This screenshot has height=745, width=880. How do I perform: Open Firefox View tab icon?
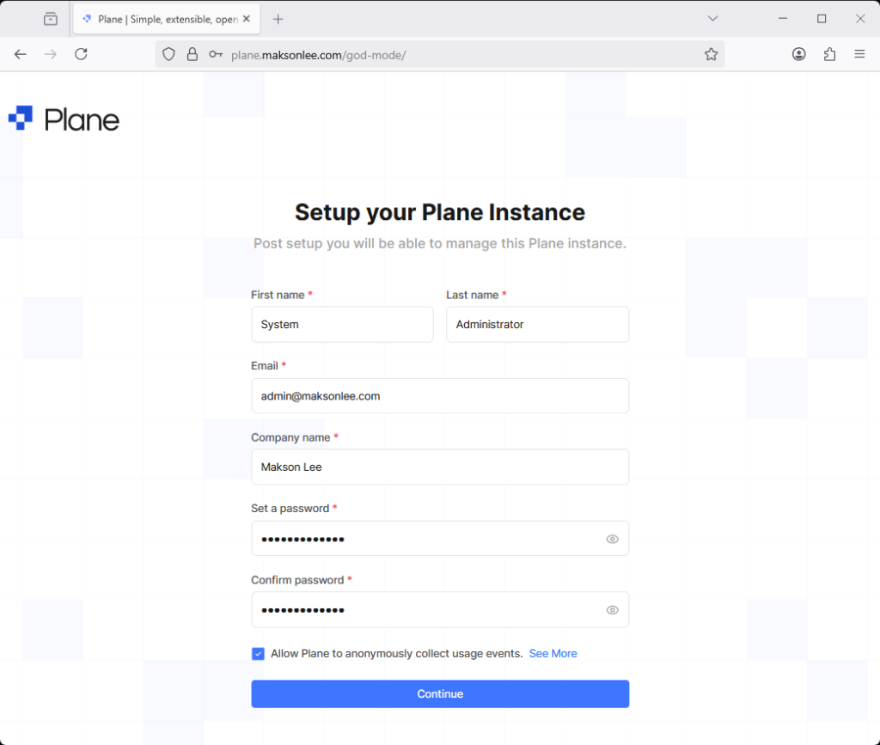(x=51, y=19)
